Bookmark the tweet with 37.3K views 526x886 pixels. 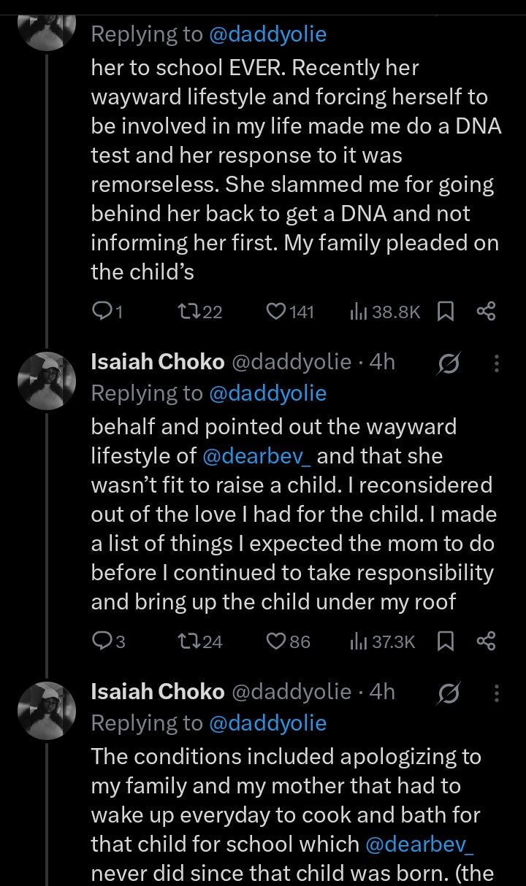coord(445,642)
